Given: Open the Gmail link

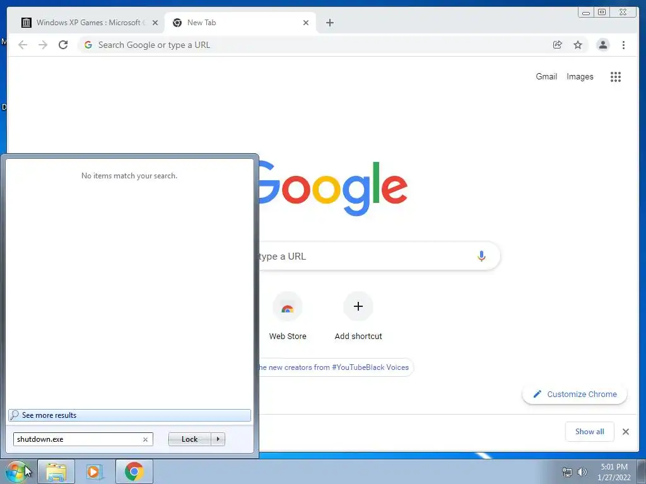Looking at the screenshot, I should pos(546,76).
